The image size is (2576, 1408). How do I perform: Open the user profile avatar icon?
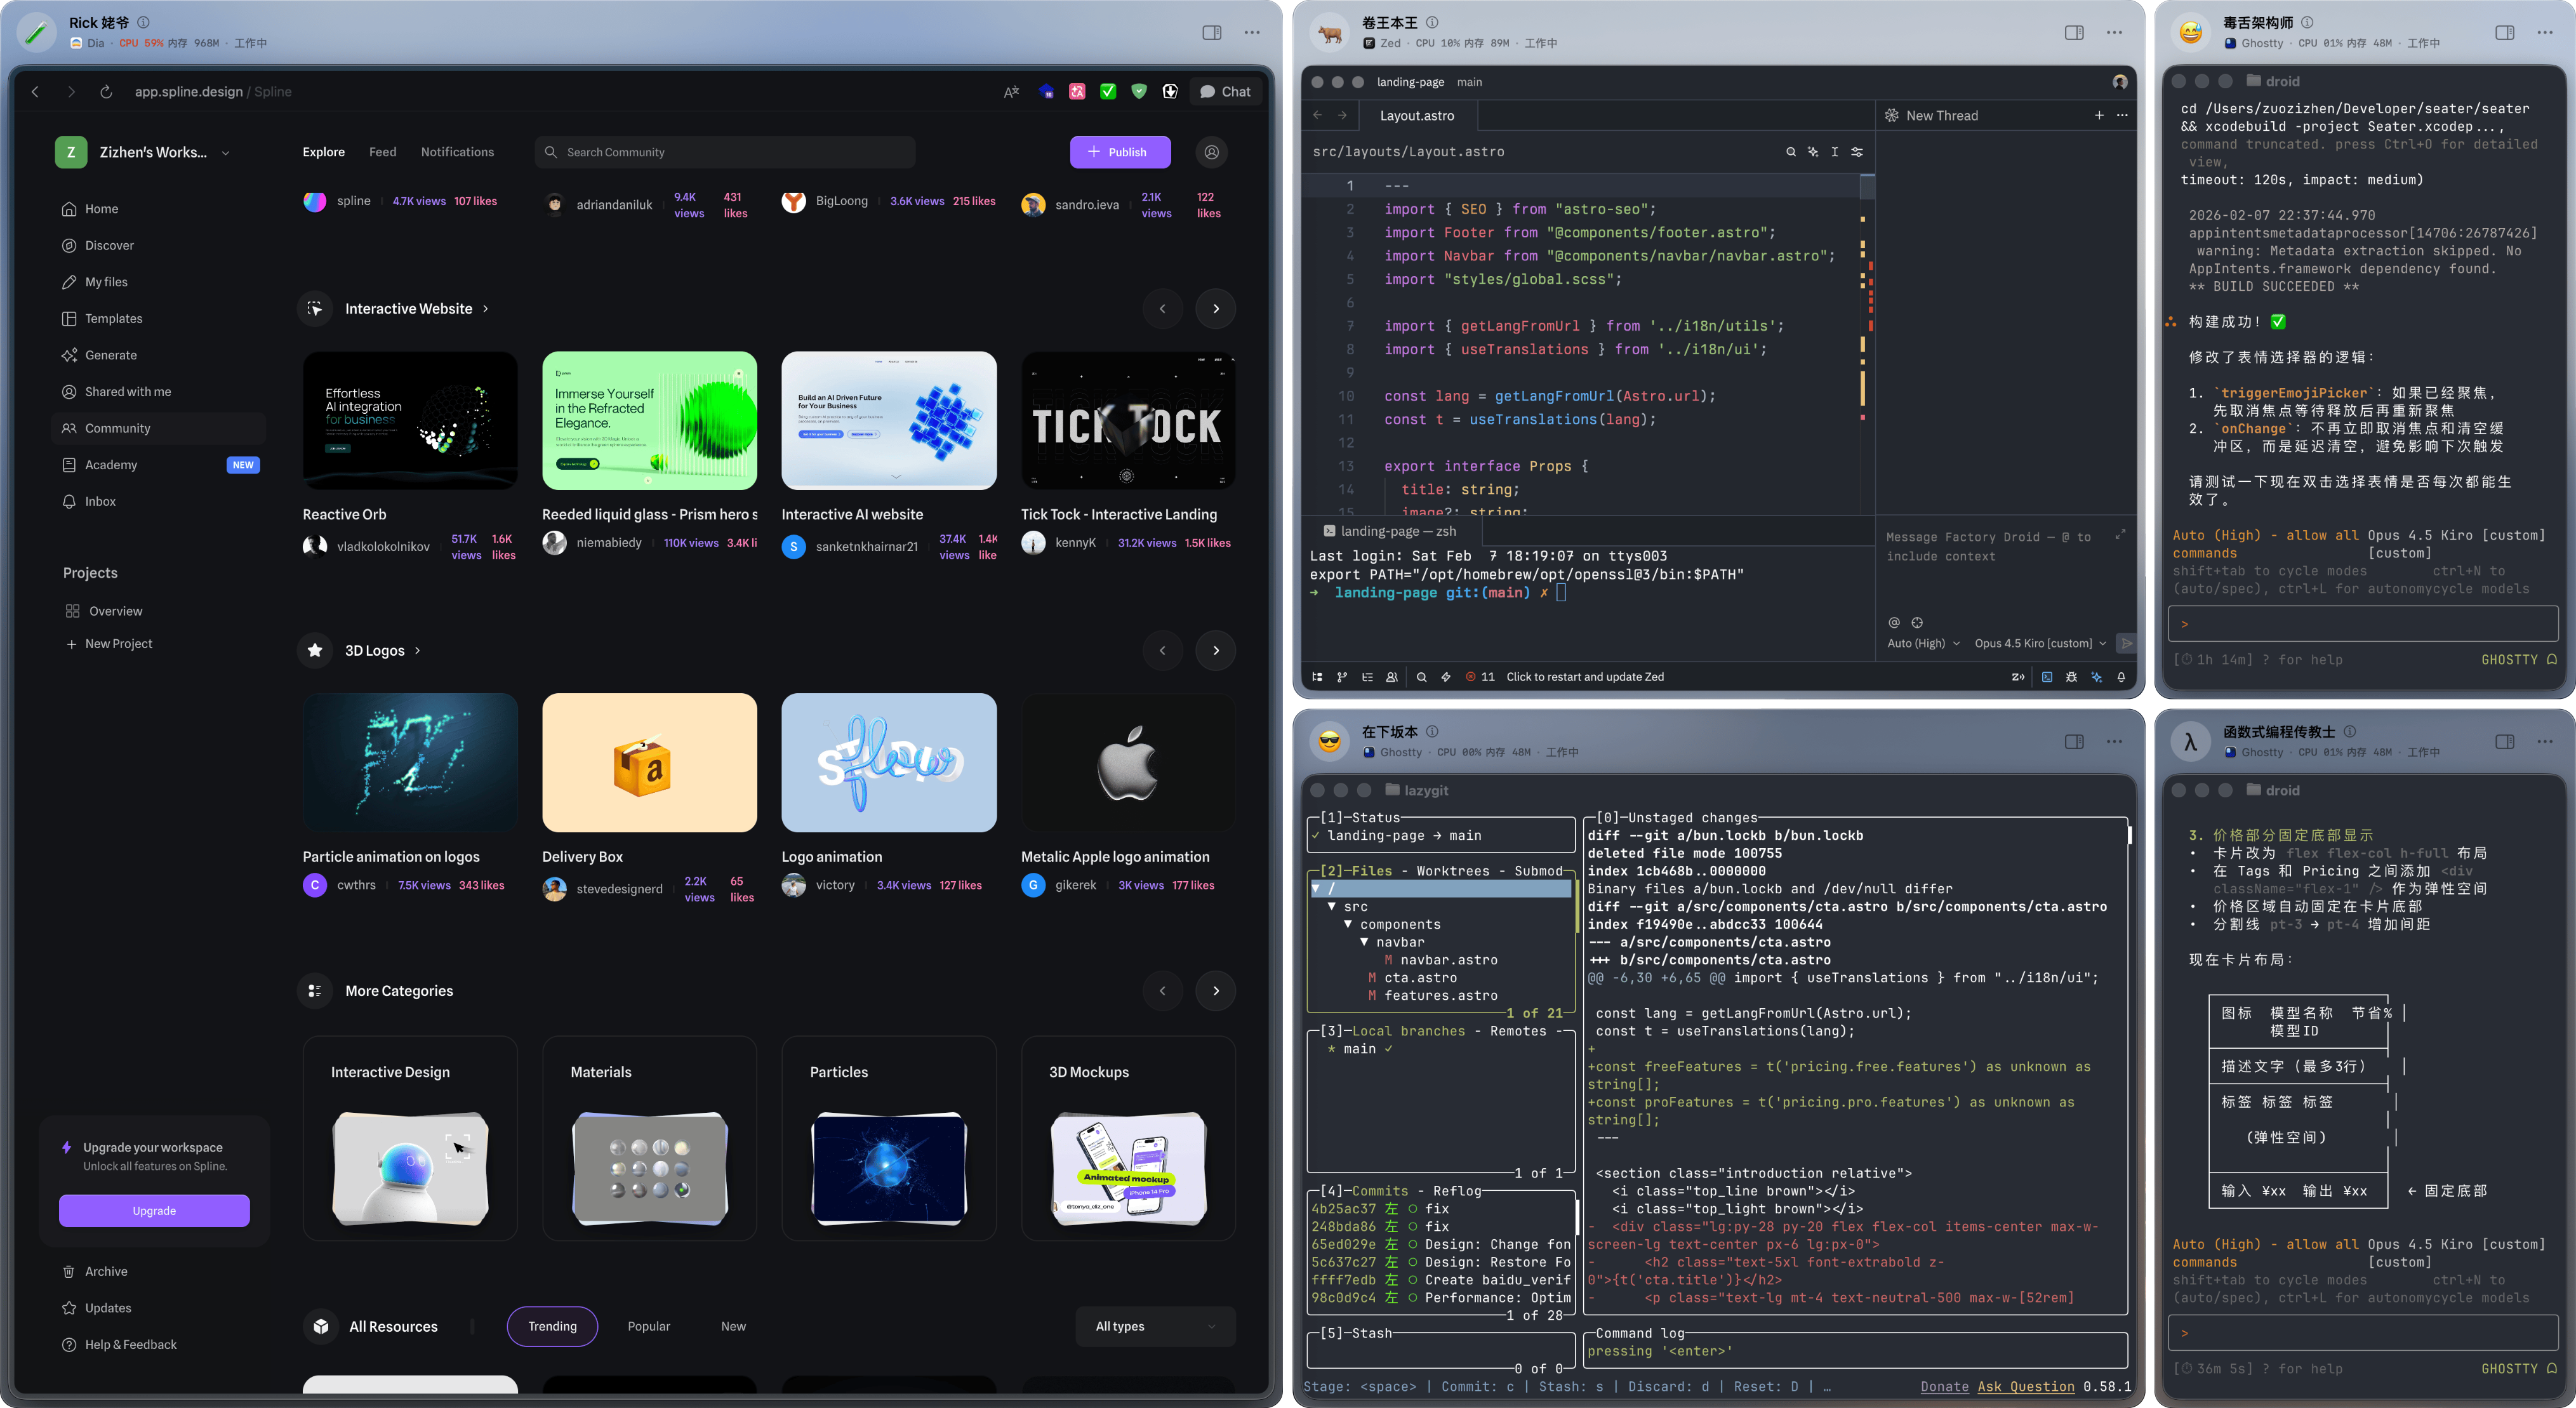[1211, 152]
